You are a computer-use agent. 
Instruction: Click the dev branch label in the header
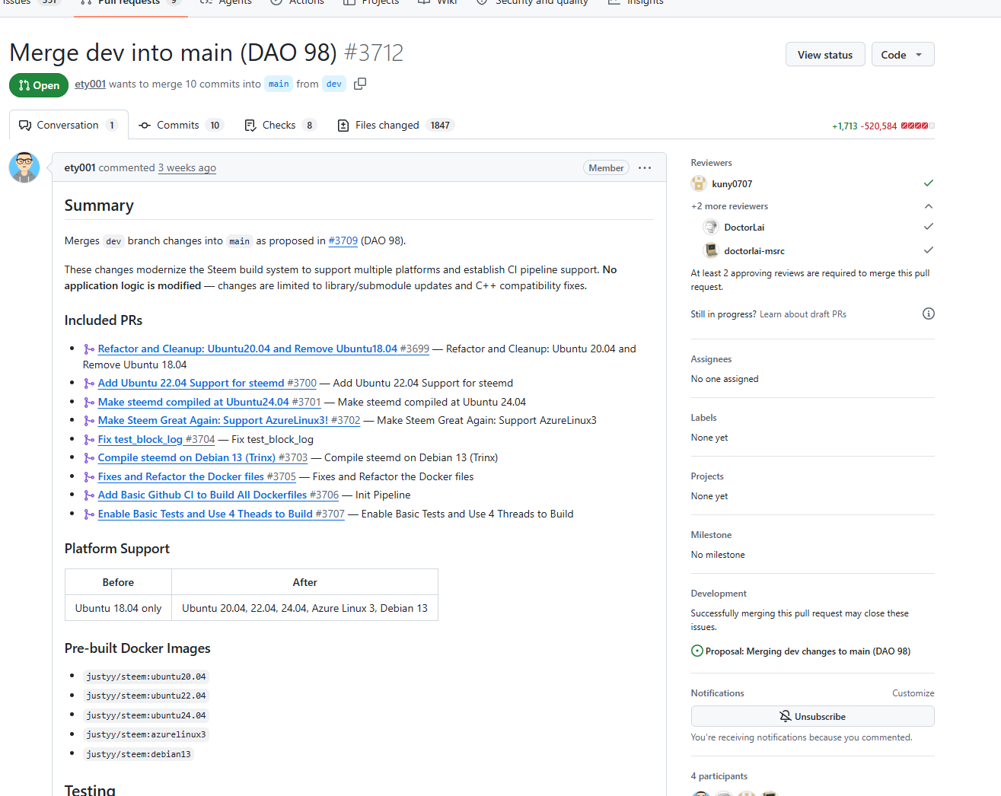(x=334, y=84)
